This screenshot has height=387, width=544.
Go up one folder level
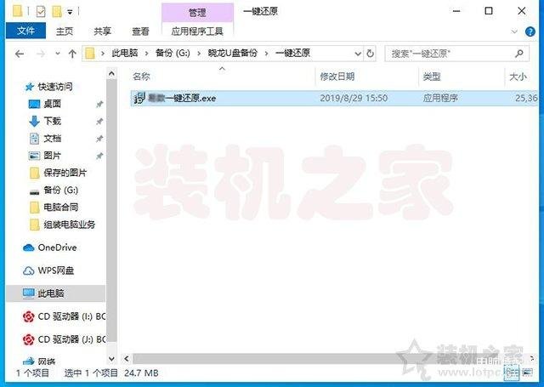(x=72, y=54)
